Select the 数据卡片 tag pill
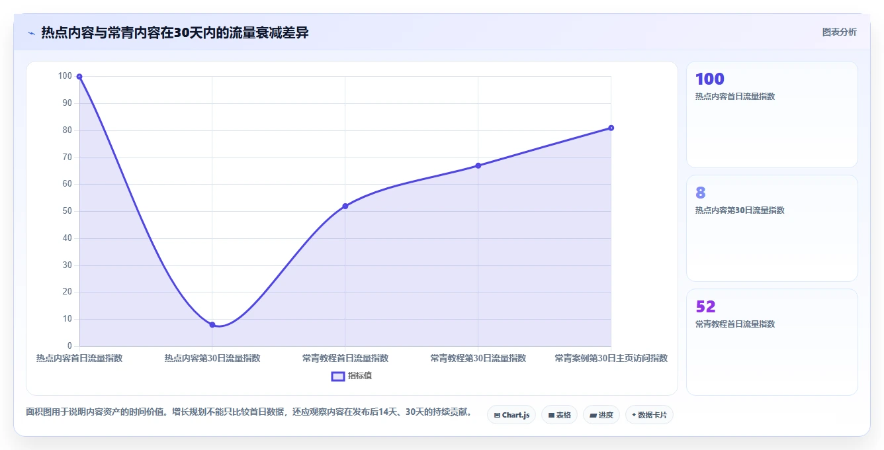The height and width of the screenshot is (450, 884). coord(649,415)
